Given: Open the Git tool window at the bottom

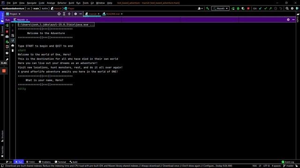Looking at the screenshot, I should click(9, 162).
